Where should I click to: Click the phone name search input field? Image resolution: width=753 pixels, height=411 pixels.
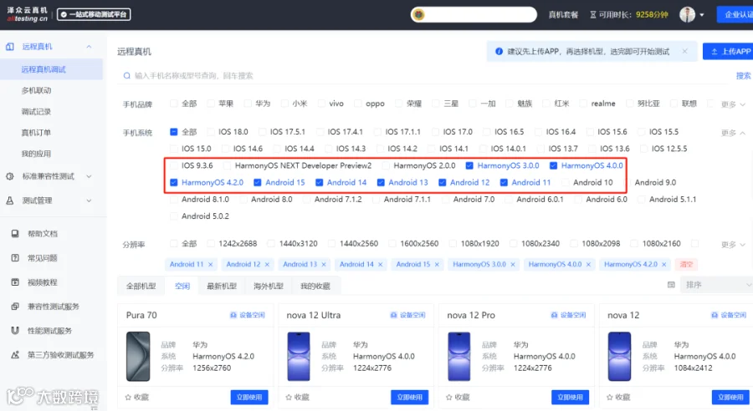(x=428, y=76)
